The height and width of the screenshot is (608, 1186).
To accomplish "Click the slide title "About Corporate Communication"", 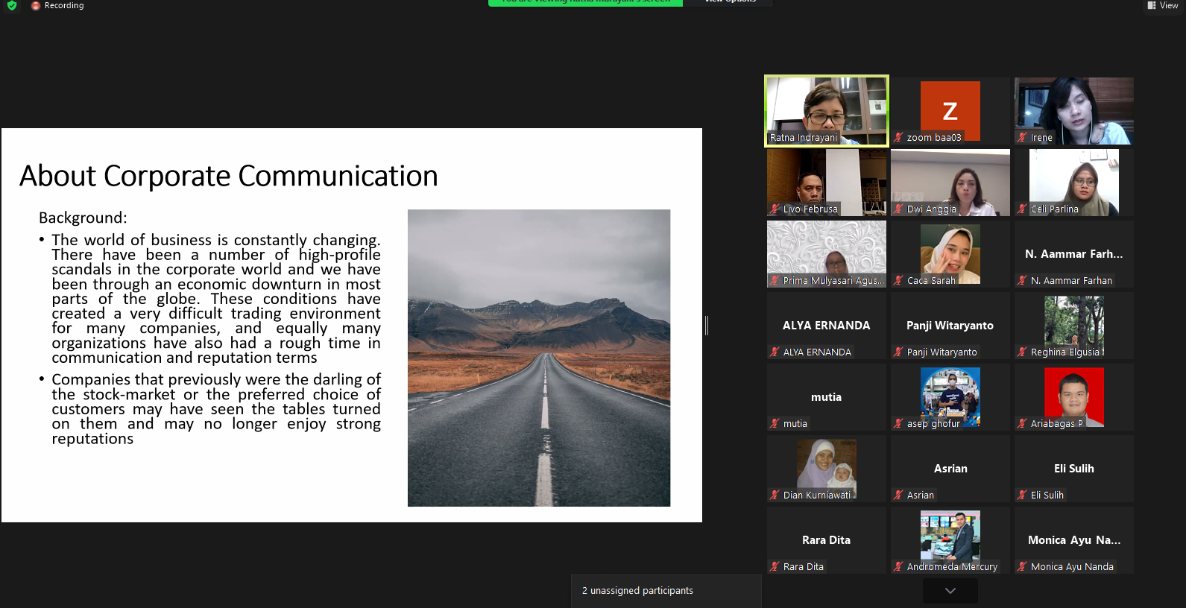I will click(229, 176).
